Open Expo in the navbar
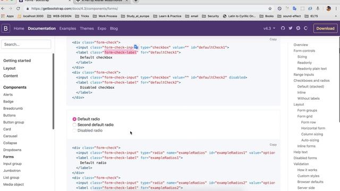 point(101,28)
